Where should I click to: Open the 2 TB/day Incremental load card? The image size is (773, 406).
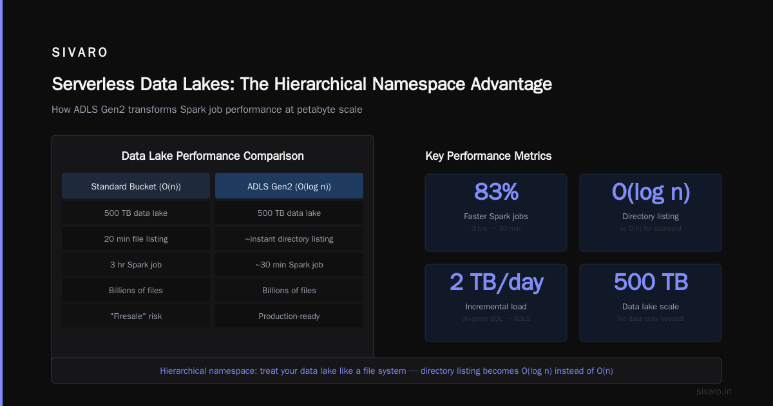(x=496, y=303)
